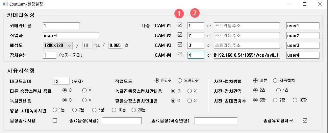Minimize the settings window

pyautogui.click(x=289, y=4)
